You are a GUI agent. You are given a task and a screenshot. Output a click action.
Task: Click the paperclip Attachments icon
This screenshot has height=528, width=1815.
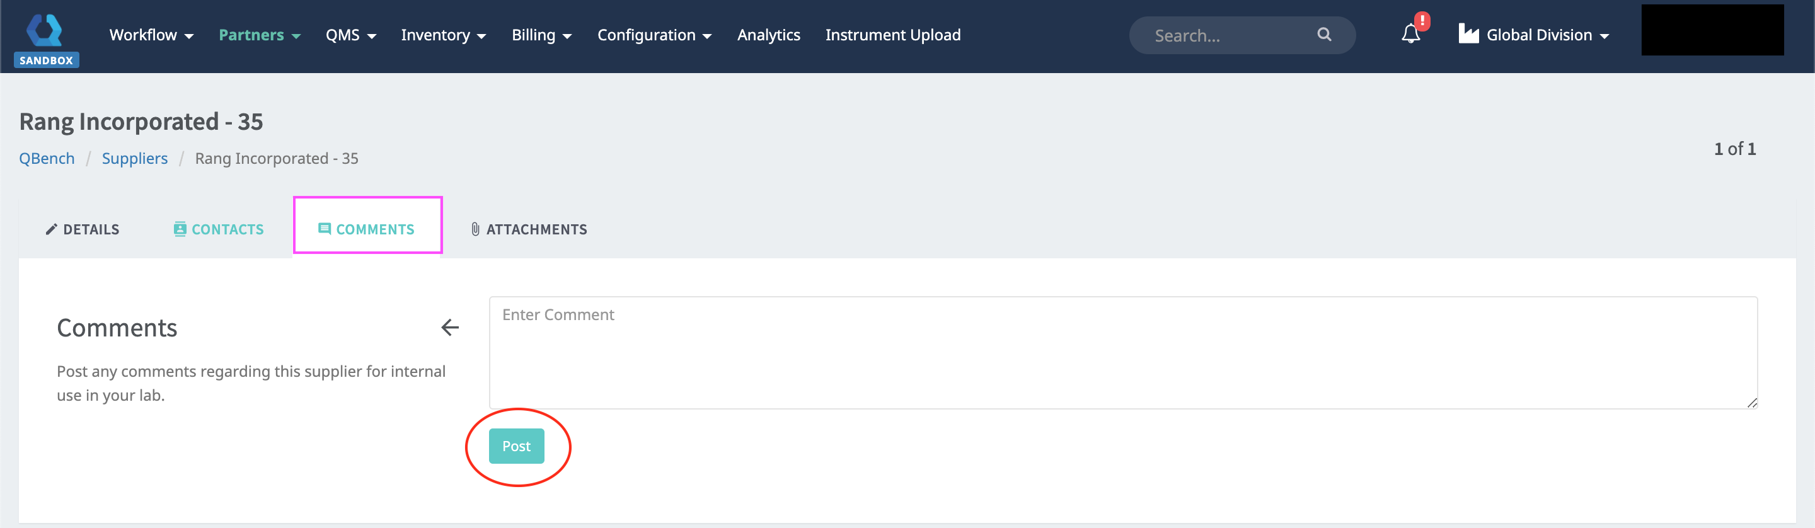pyautogui.click(x=476, y=229)
